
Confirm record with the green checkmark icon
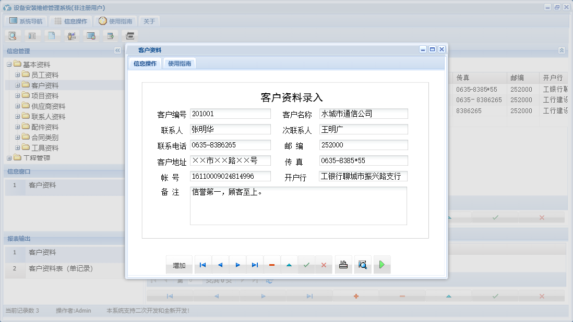click(x=306, y=265)
